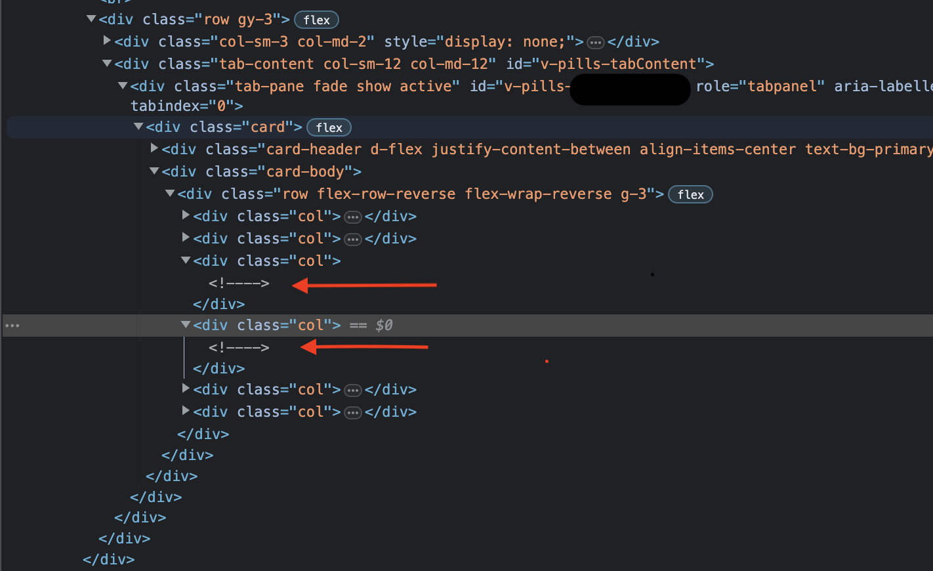Toggle flex badge on row flex-row-reverse div
933x571 pixels.
(x=690, y=195)
